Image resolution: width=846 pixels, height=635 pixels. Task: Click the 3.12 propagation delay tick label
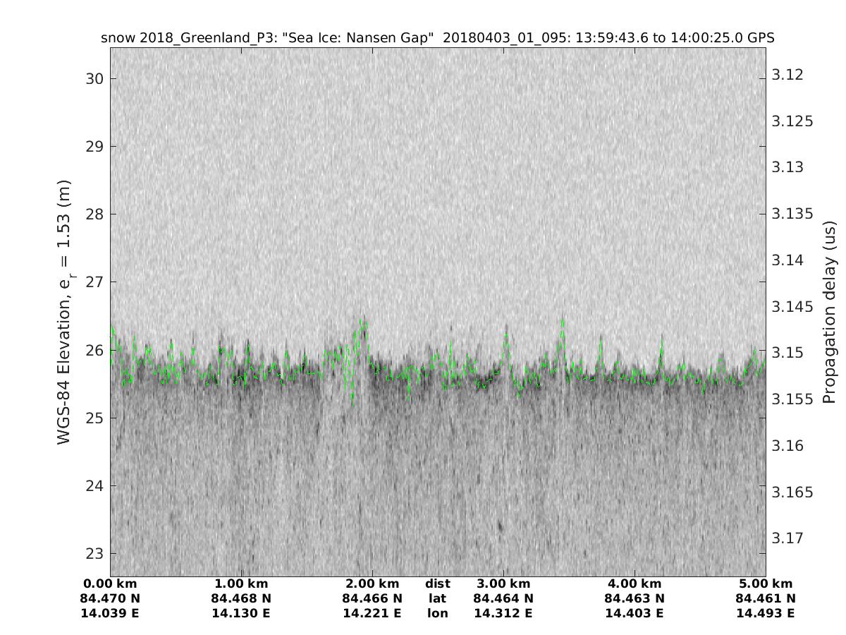[787, 75]
